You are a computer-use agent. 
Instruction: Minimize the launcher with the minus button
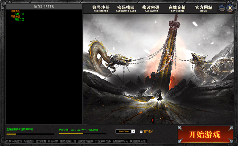coord(222,8)
